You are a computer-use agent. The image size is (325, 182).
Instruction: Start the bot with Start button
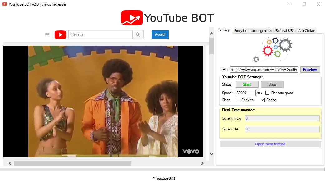[x=247, y=84]
